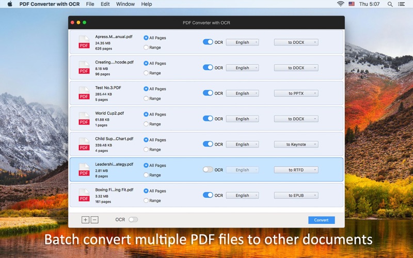Screen dimensions: 413x258
Task: Turn on the global OCR switch at bottom
Action: point(133,220)
